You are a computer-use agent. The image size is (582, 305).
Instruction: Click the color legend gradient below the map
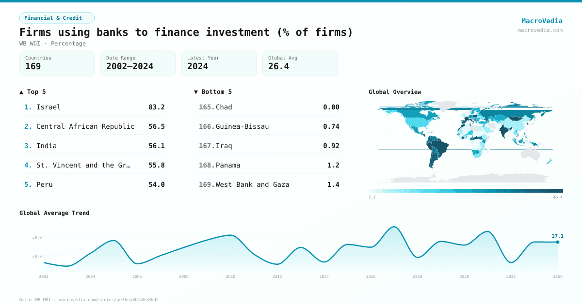click(x=466, y=190)
